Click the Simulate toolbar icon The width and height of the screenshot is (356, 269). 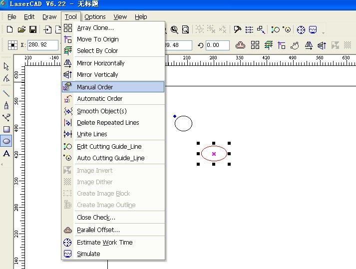[313, 30]
